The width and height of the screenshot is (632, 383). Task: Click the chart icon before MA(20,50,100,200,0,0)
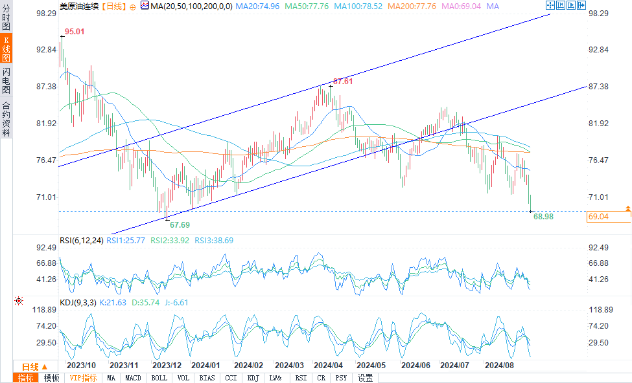click(x=145, y=5)
